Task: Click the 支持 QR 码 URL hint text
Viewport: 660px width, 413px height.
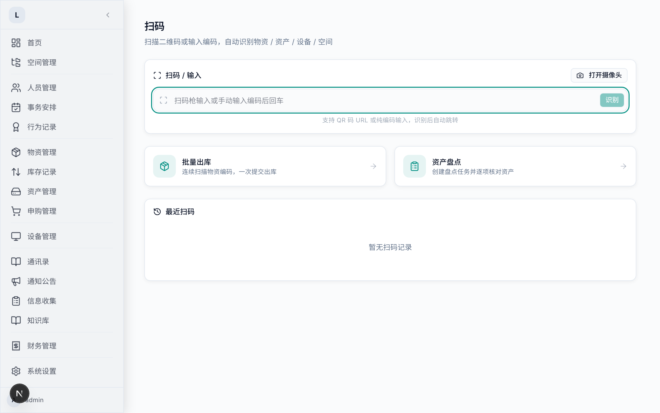Action: (390, 120)
